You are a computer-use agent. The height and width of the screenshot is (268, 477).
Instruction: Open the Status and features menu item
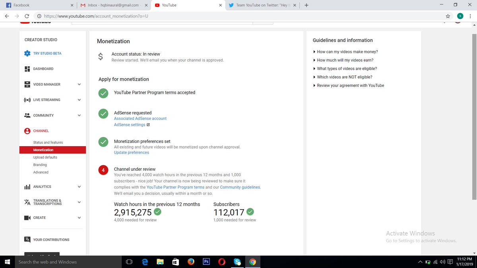[48, 142]
